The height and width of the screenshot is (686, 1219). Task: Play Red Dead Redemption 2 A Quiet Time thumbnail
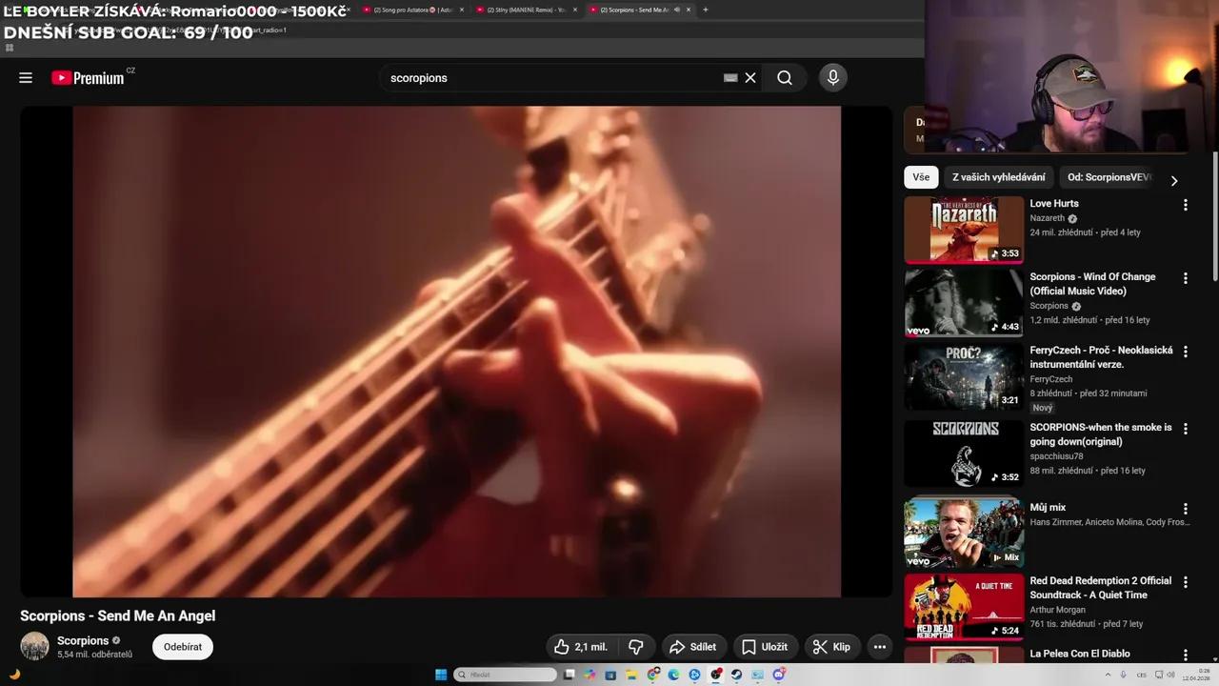pos(964,606)
